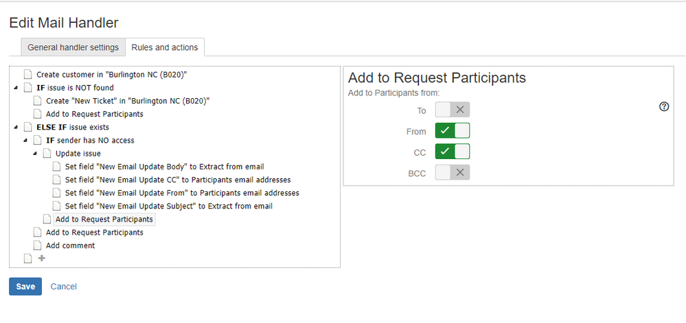Turn off the CC participants toggle

coord(453,152)
